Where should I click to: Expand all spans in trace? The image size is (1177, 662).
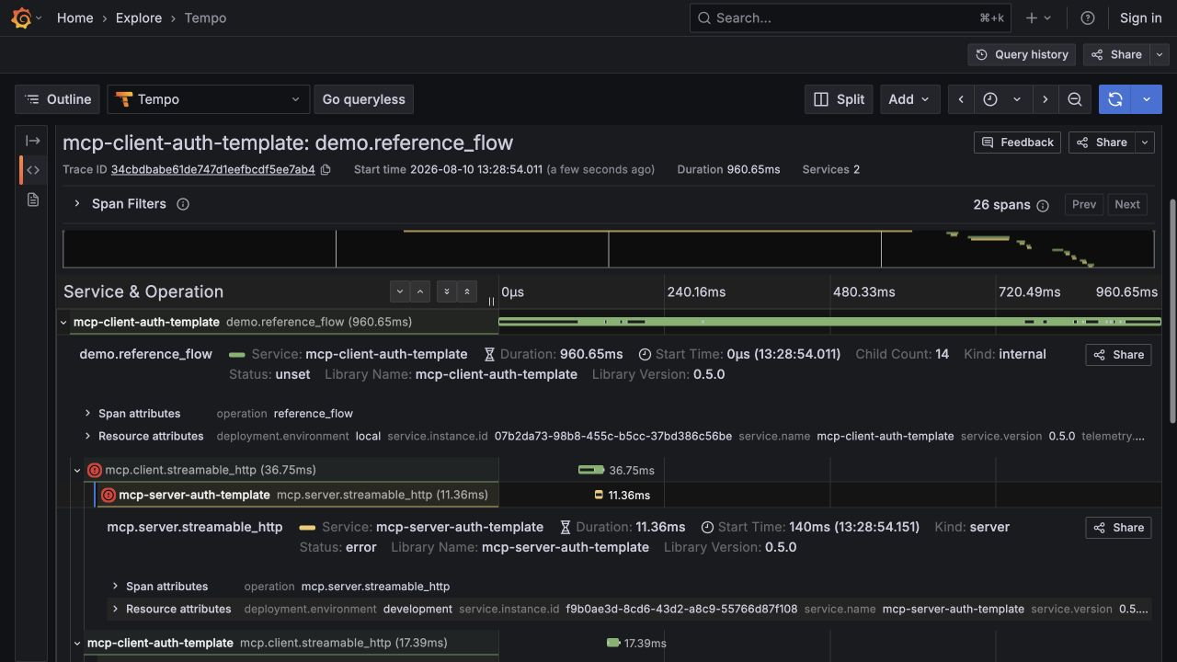[x=447, y=291]
